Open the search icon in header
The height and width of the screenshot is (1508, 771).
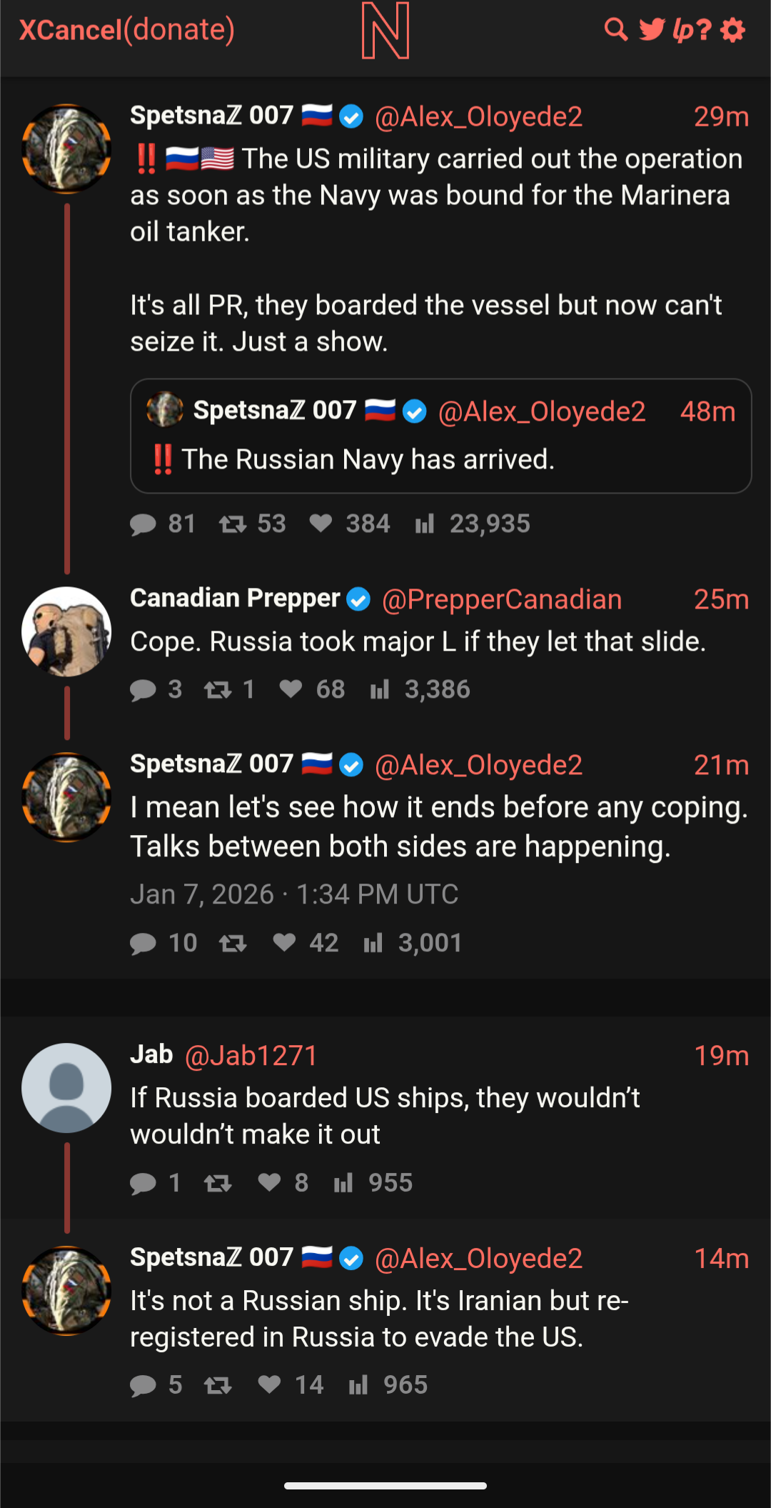pyautogui.click(x=615, y=30)
